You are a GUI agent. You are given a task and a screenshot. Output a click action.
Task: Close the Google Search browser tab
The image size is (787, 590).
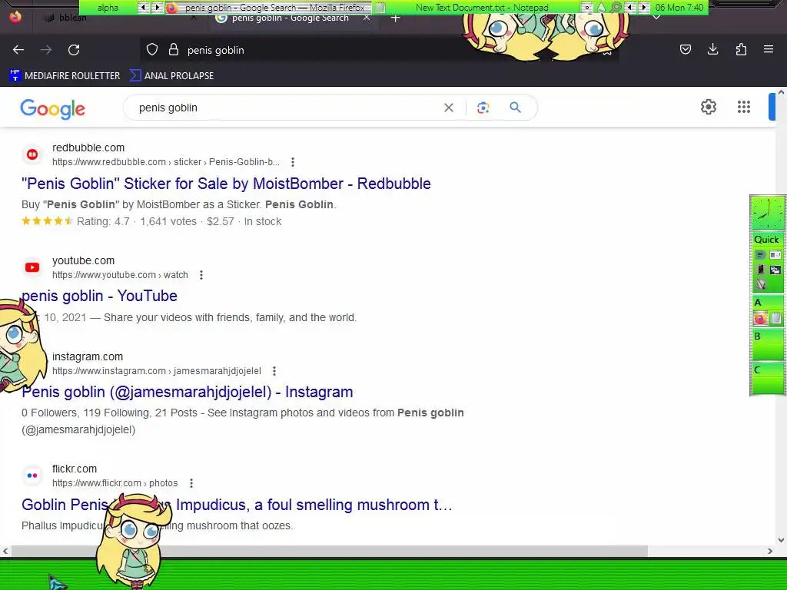[x=367, y=18]
